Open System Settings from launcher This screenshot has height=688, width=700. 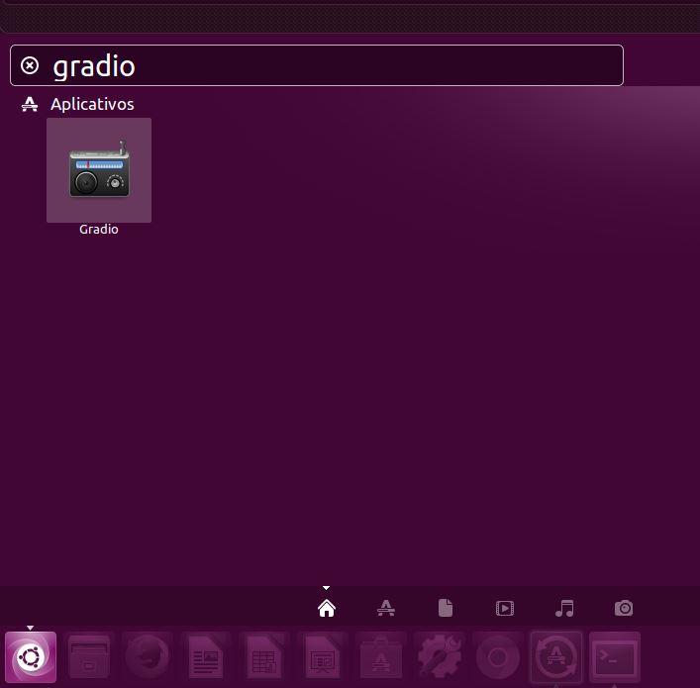click(x=440, y=657)
